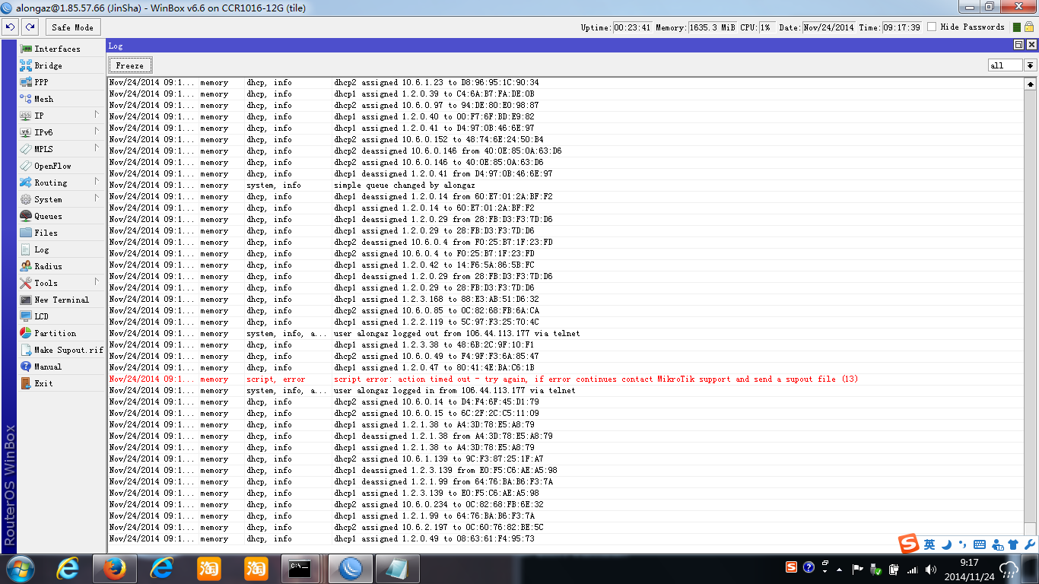Click the Sogou moon half-width toggle
This screenshot has width=1039, height=584.
947,544
